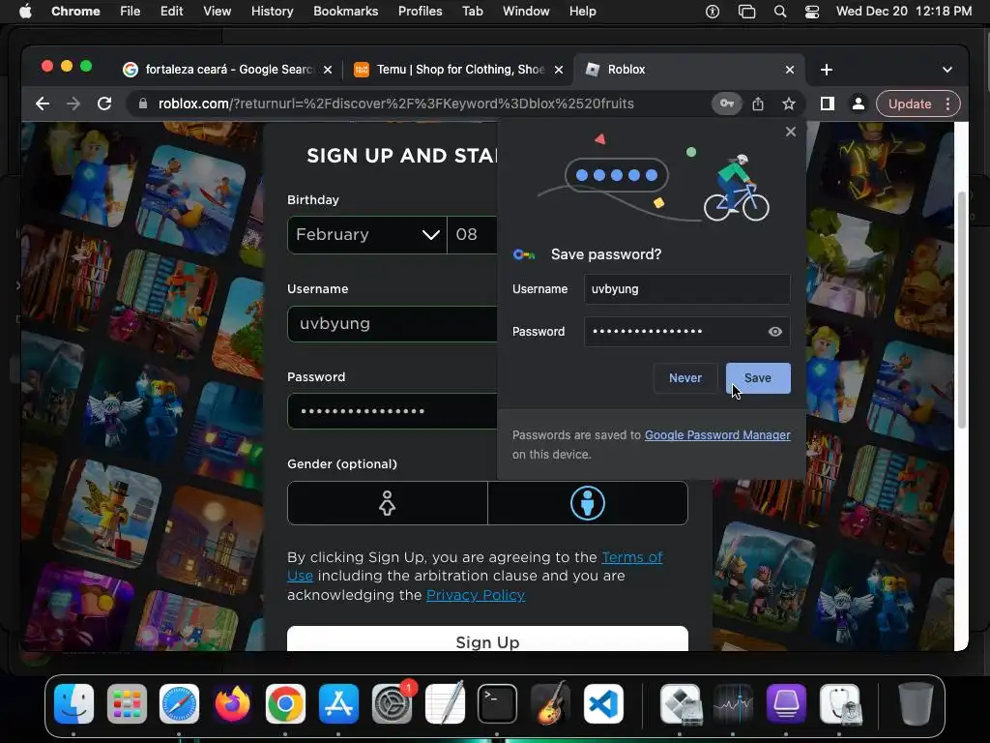Open the Privacy Policy link

click(476, 595)
